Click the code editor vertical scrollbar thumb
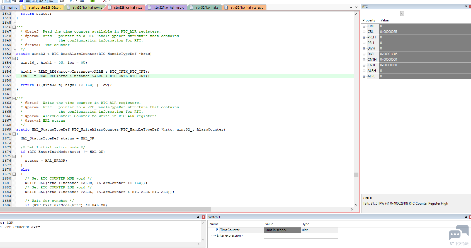This screenshot has height=248, width=471. 356,175
